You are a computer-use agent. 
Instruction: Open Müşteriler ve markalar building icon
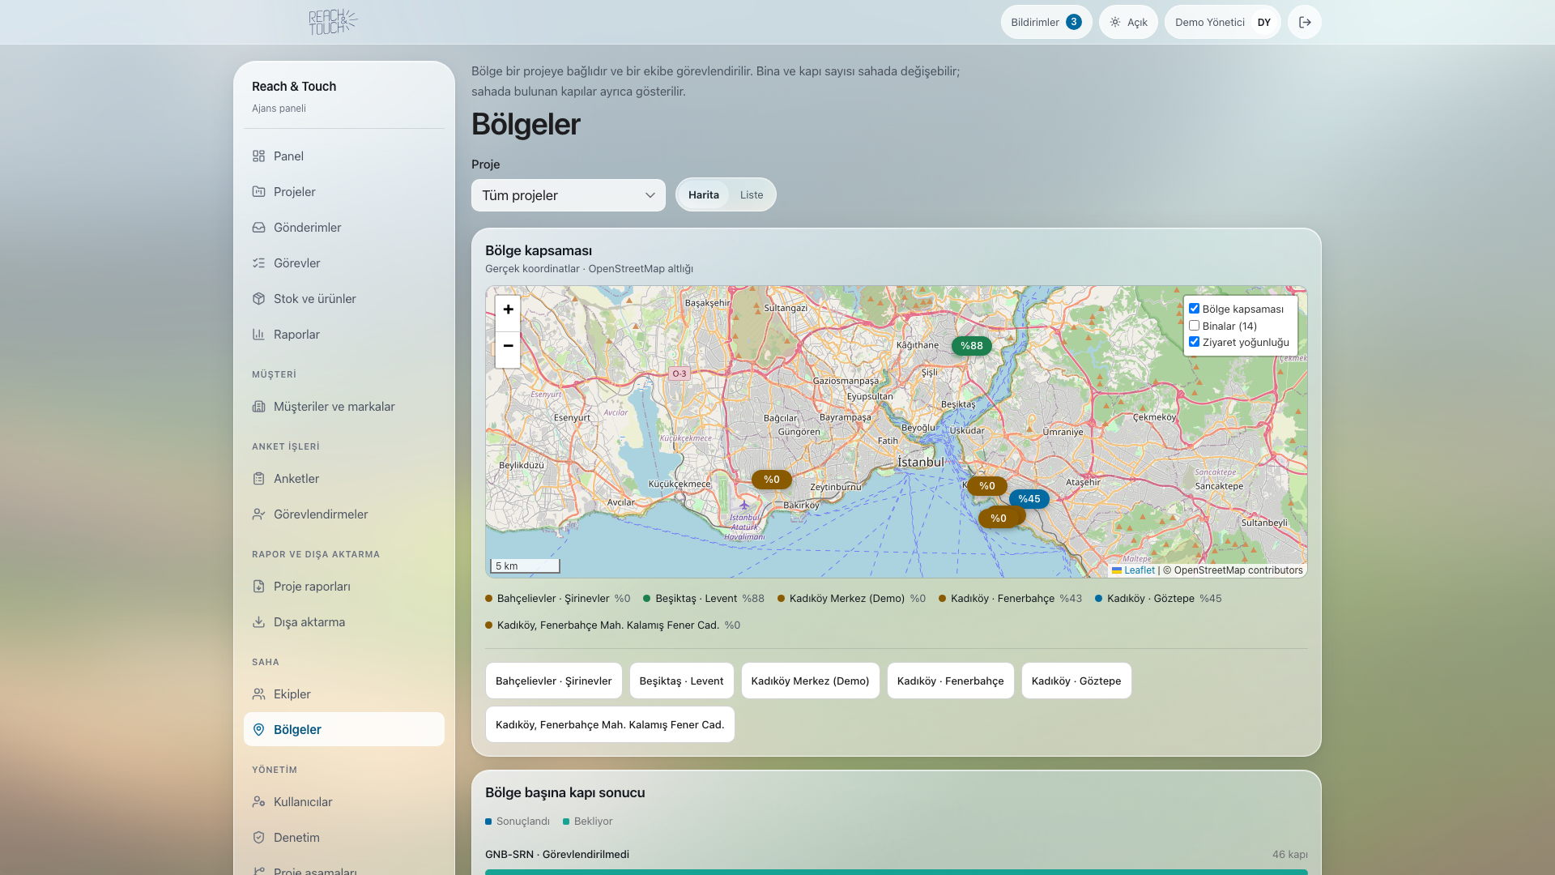click(258, 407)
